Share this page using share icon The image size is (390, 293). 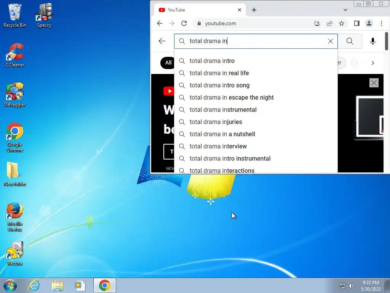(329, 23)
